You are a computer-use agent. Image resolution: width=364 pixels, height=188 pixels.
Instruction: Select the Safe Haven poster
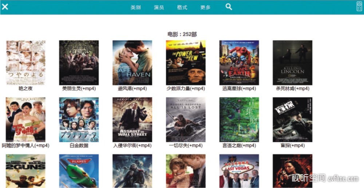pyautogui.click(x=132, y=63)
